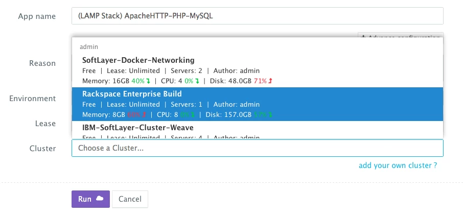Image resolution: width=463 pixels, height=217 pixels.
Task: Click Rackspace disk usage down arrow indicator
Action: click(x=270, y=115)
